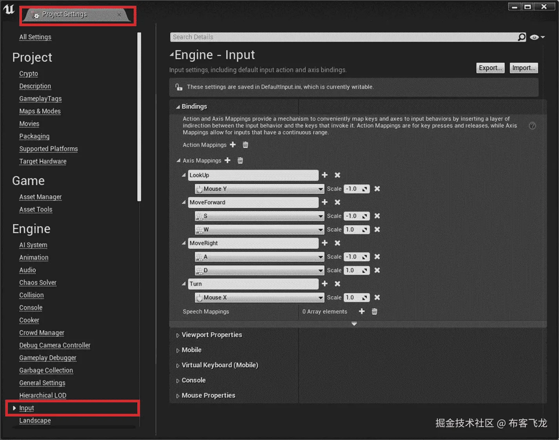Screen dimensions: 559x440
Task: Edit the MoveRight axis name field
Action: click(253, 243)
